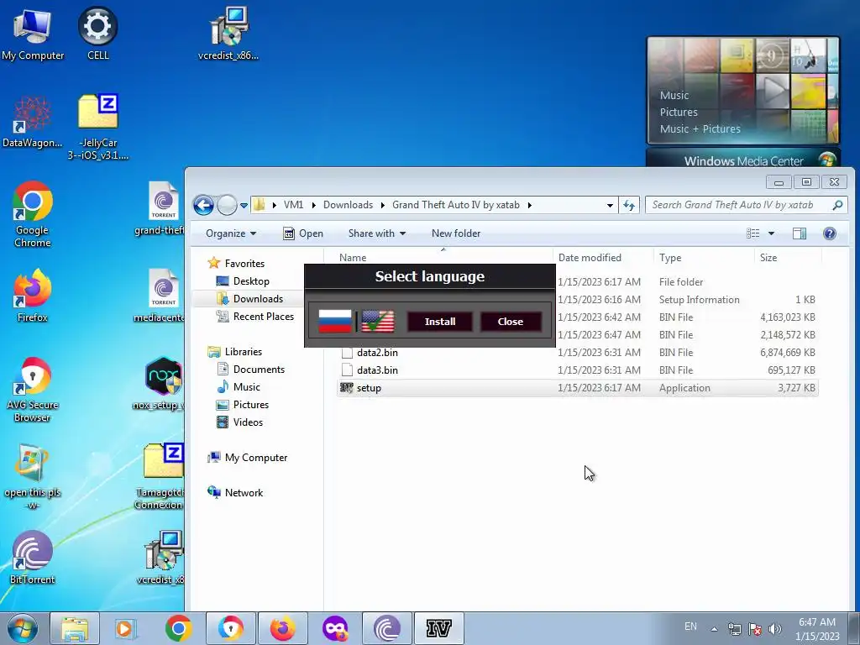Screen dimensions: 860x645
Task: Open JellyCar zip archive icon
Action: 98,127
